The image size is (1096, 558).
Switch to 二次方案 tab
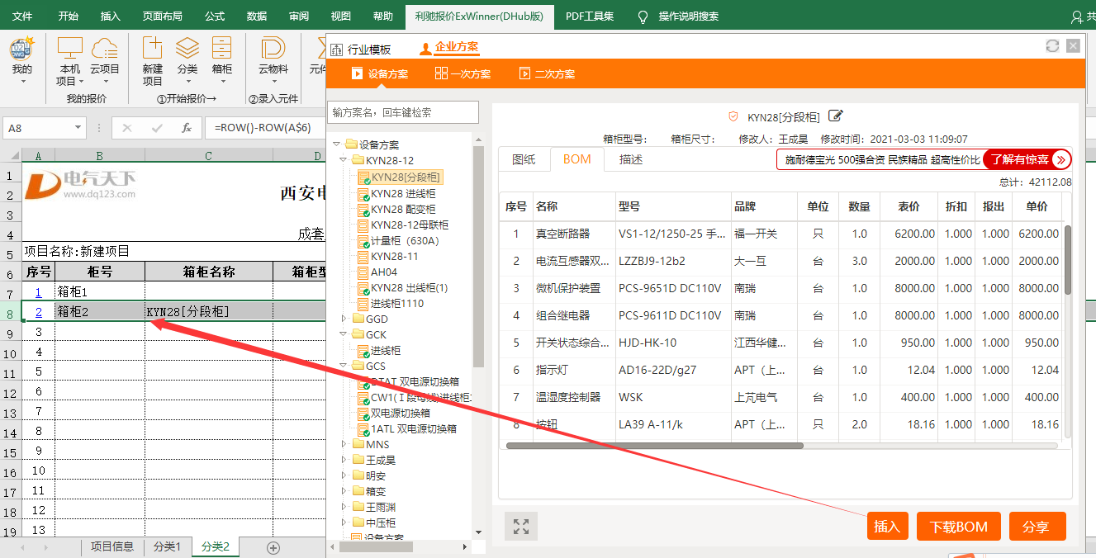547,73
